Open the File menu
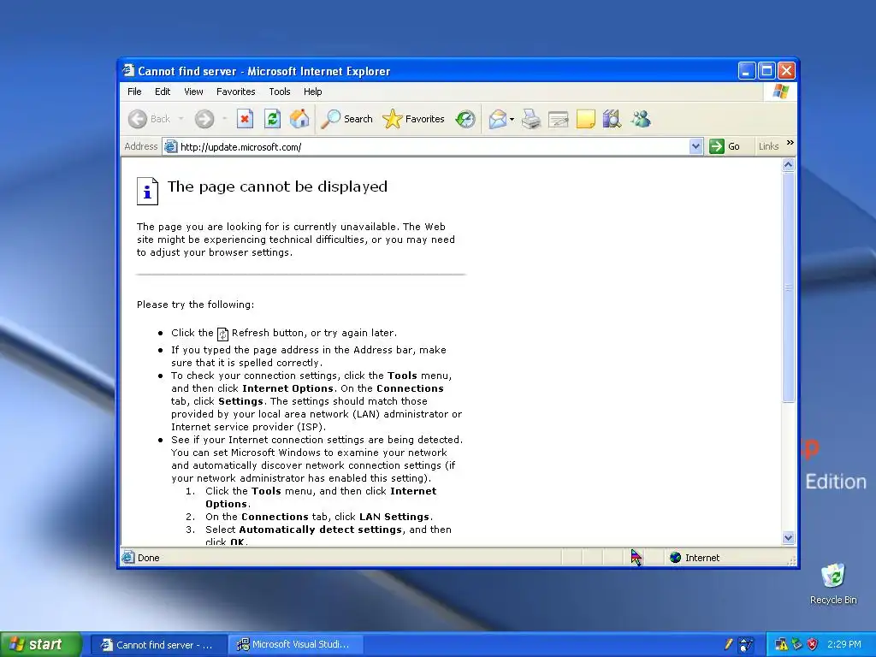876x657 pixels. pos(134,92)
